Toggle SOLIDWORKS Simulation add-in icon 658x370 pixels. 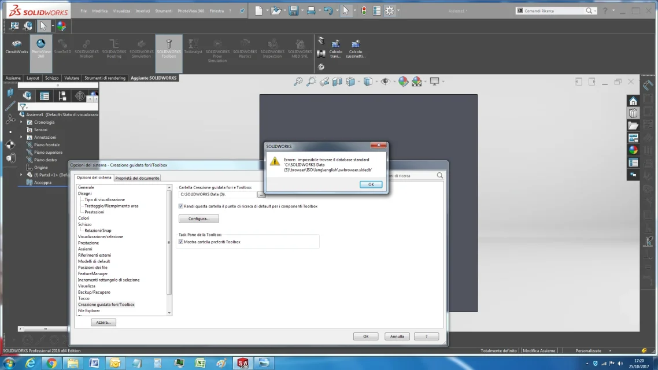pyautogui.click(x=142, y=49)
